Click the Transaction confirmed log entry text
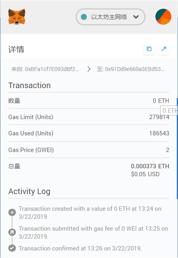 (x=80, y=248)
